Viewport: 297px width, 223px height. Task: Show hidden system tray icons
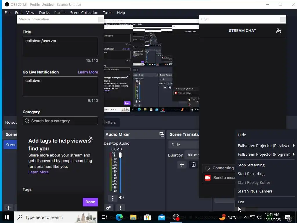point(245,217)
